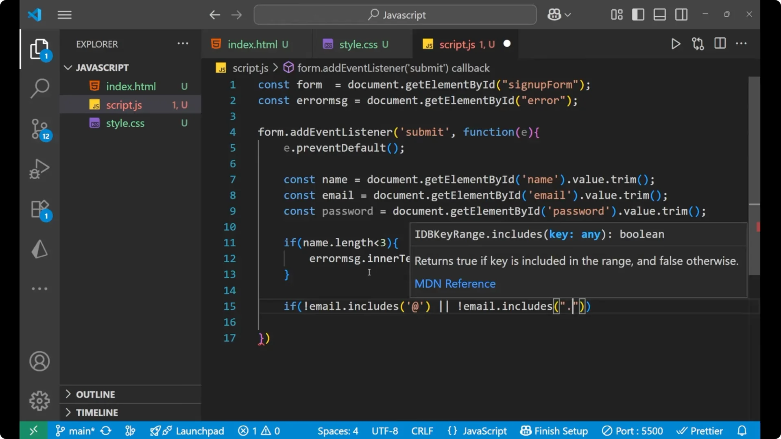The height and width of the screenshot is (439, 781).
Task: Open the Extensions view
Action: 39,209
